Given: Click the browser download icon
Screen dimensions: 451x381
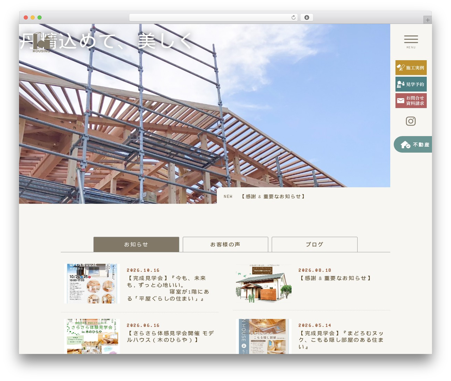Looking at the screenshot, I should tap(307, 18).
